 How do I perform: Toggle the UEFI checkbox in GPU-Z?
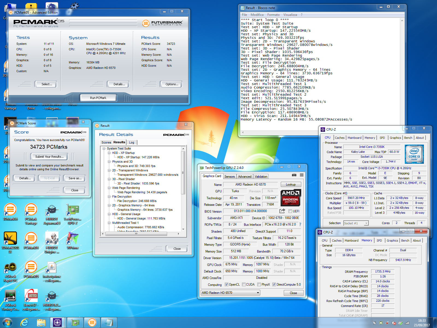(290, 211)
